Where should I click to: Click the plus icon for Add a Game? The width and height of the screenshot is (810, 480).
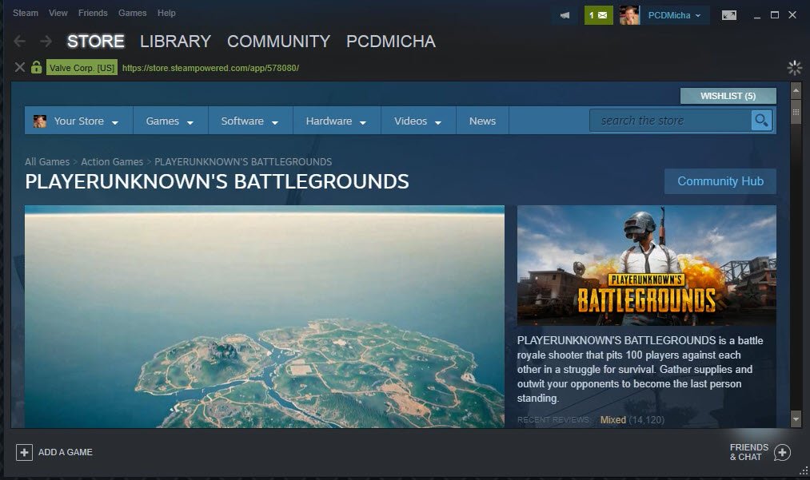point(24,452)
